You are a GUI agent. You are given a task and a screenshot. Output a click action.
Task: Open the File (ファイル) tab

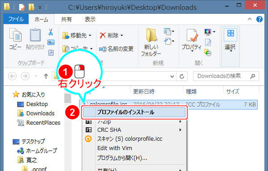tap(16, 19)
